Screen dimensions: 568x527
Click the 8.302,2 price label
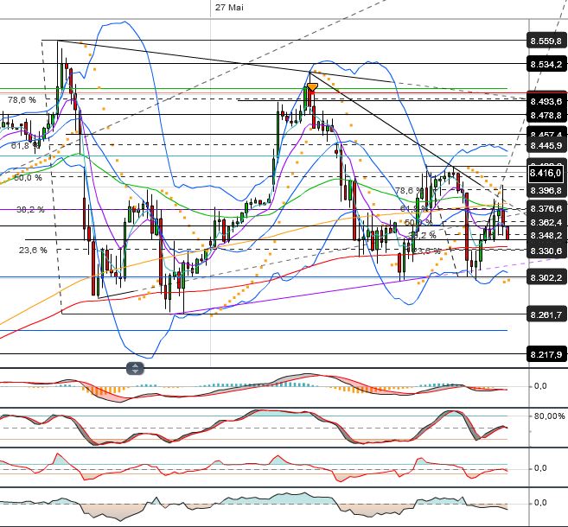point(546,277)
